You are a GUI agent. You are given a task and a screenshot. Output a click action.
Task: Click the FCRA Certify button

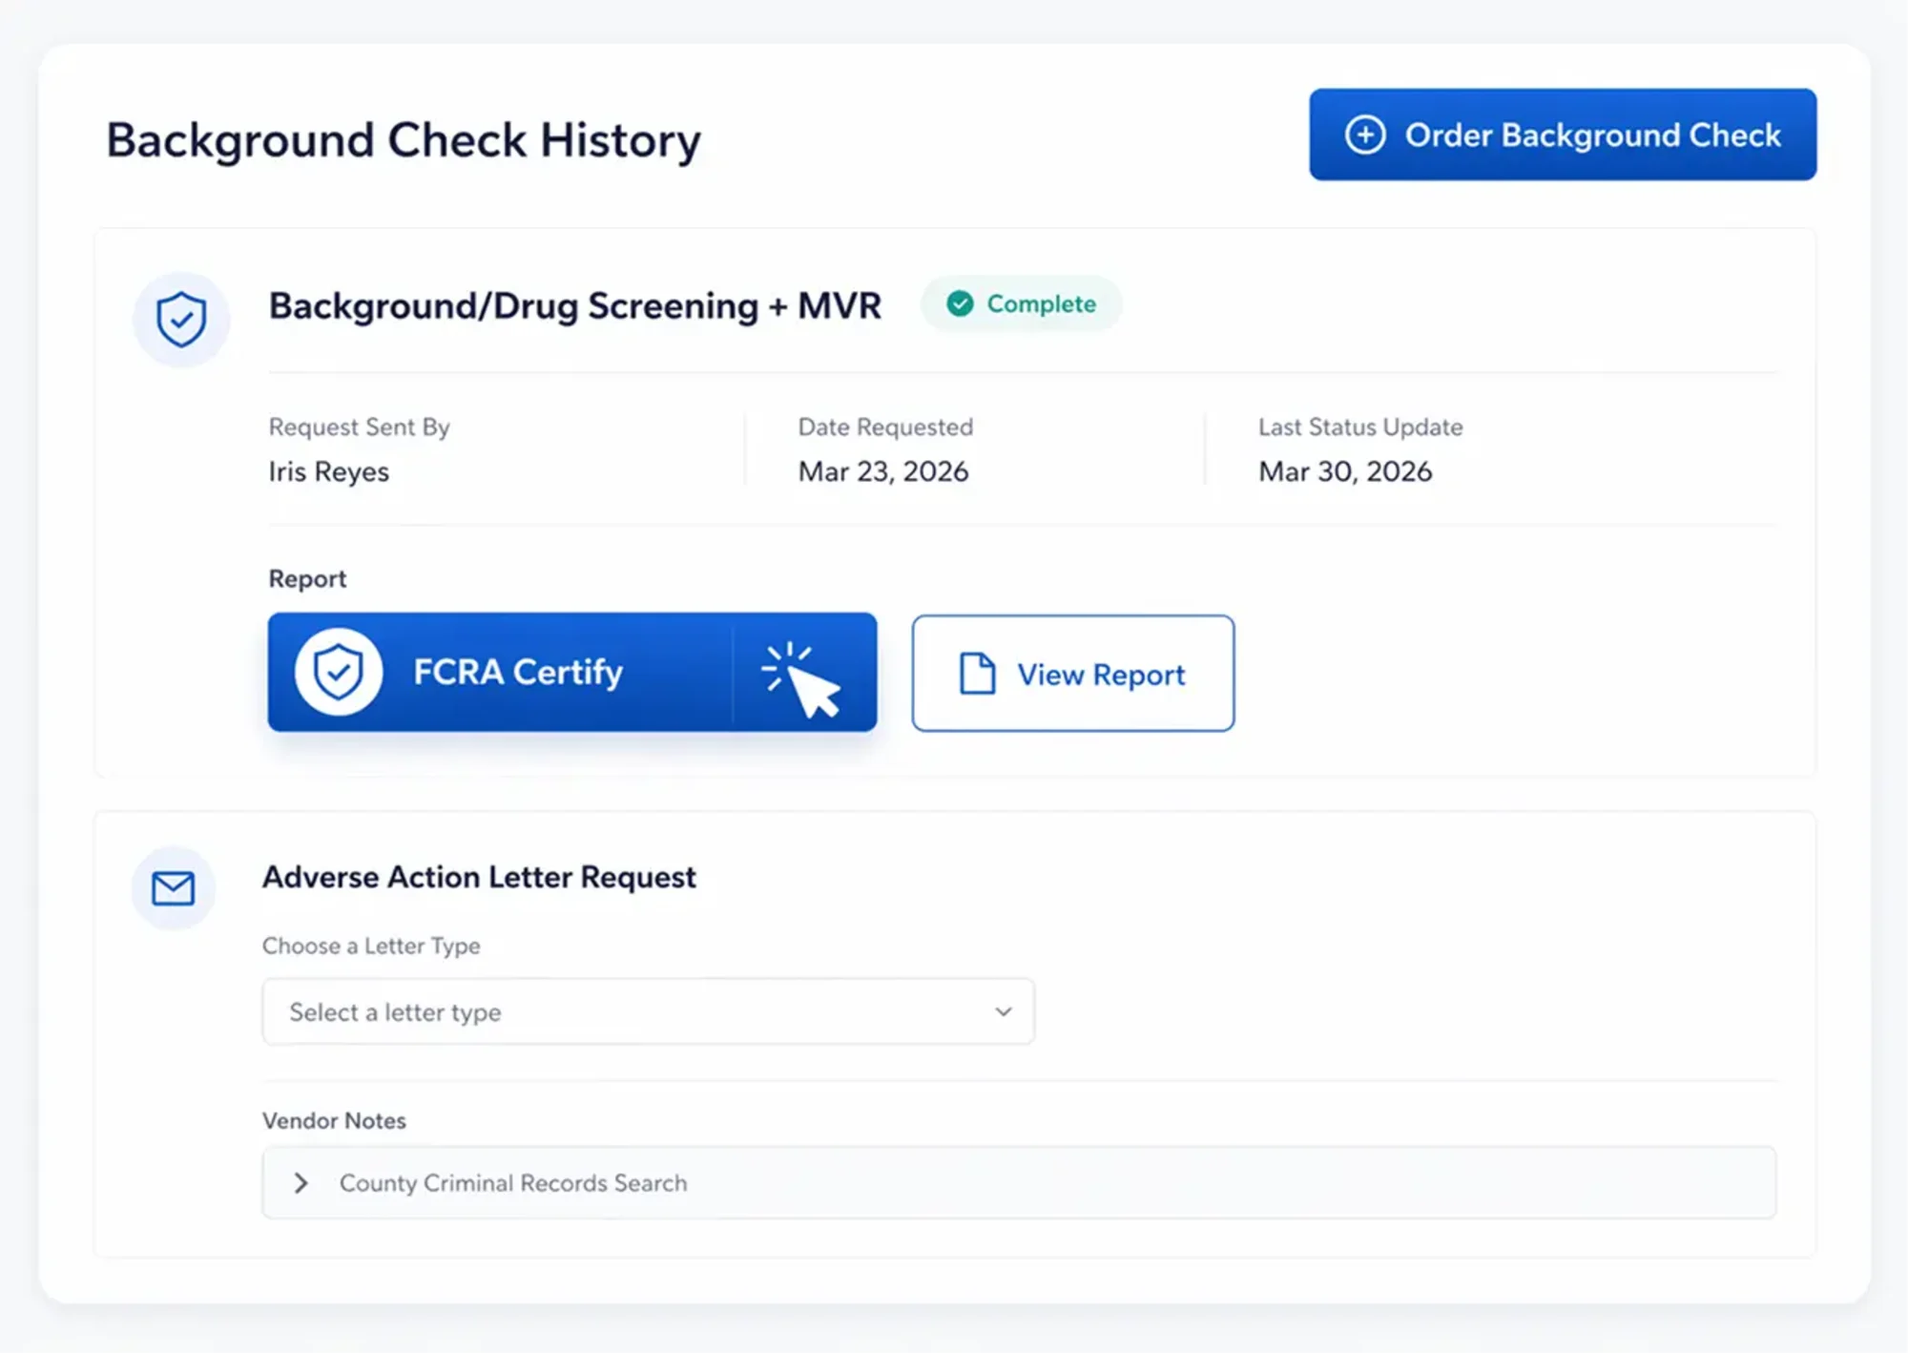(572, 672)
